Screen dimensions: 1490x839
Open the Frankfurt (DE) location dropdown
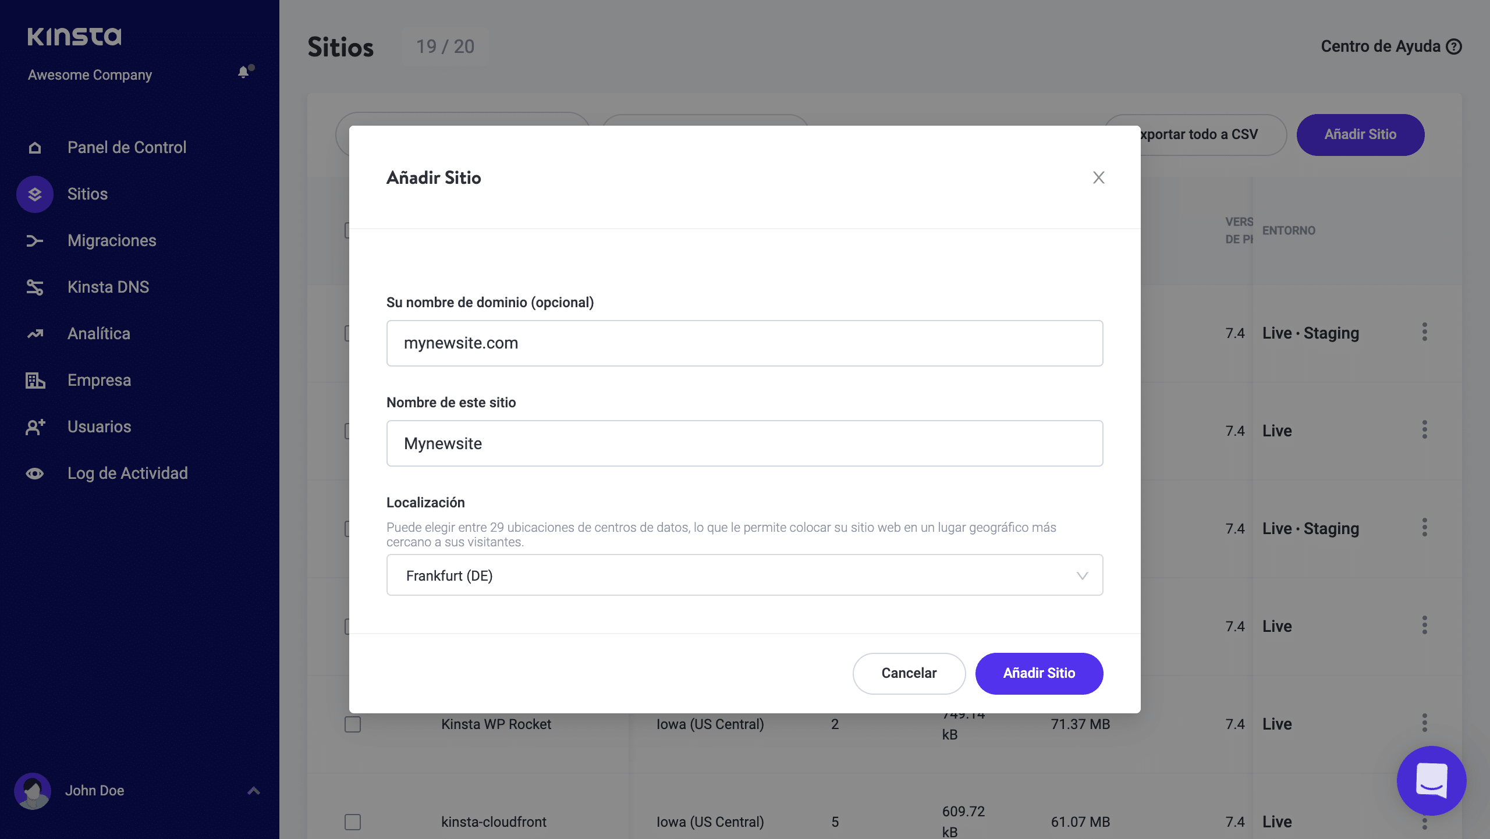744,575
